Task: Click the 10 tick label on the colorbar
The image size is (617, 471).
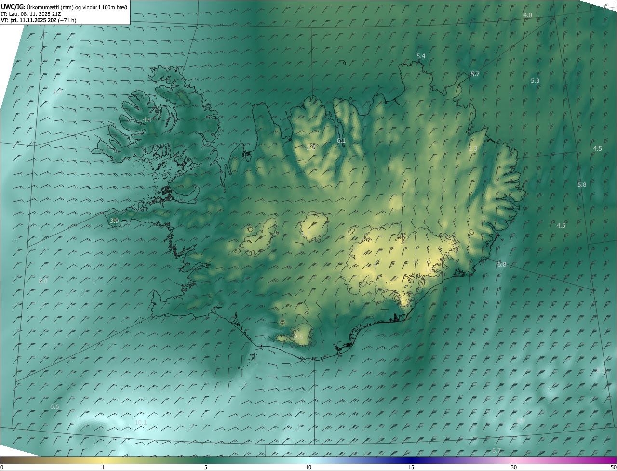Action: pyautogui.click(x=308, y=467)
